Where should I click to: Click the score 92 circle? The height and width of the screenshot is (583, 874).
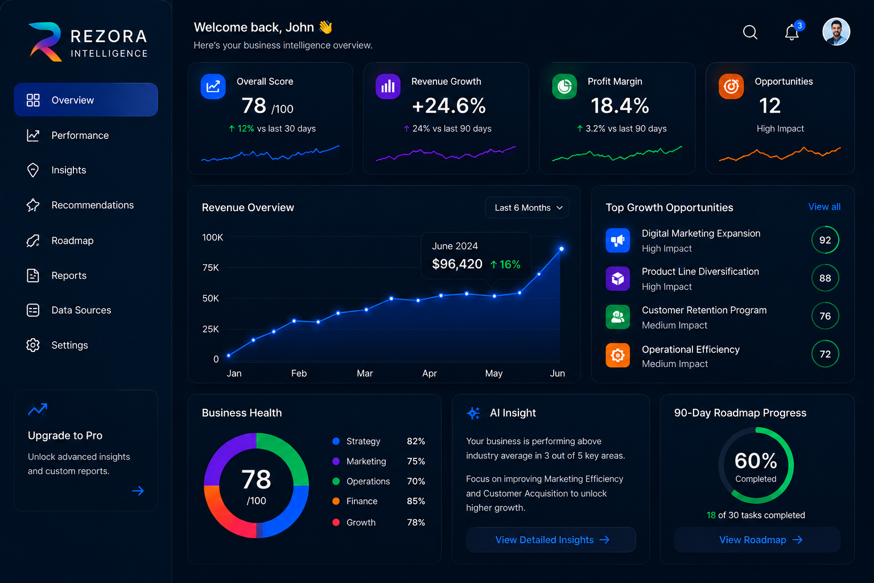tap(825, 240)
